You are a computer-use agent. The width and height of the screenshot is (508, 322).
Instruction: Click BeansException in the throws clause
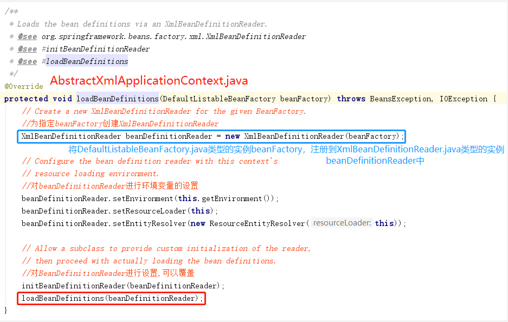click(x=401, y=99)
